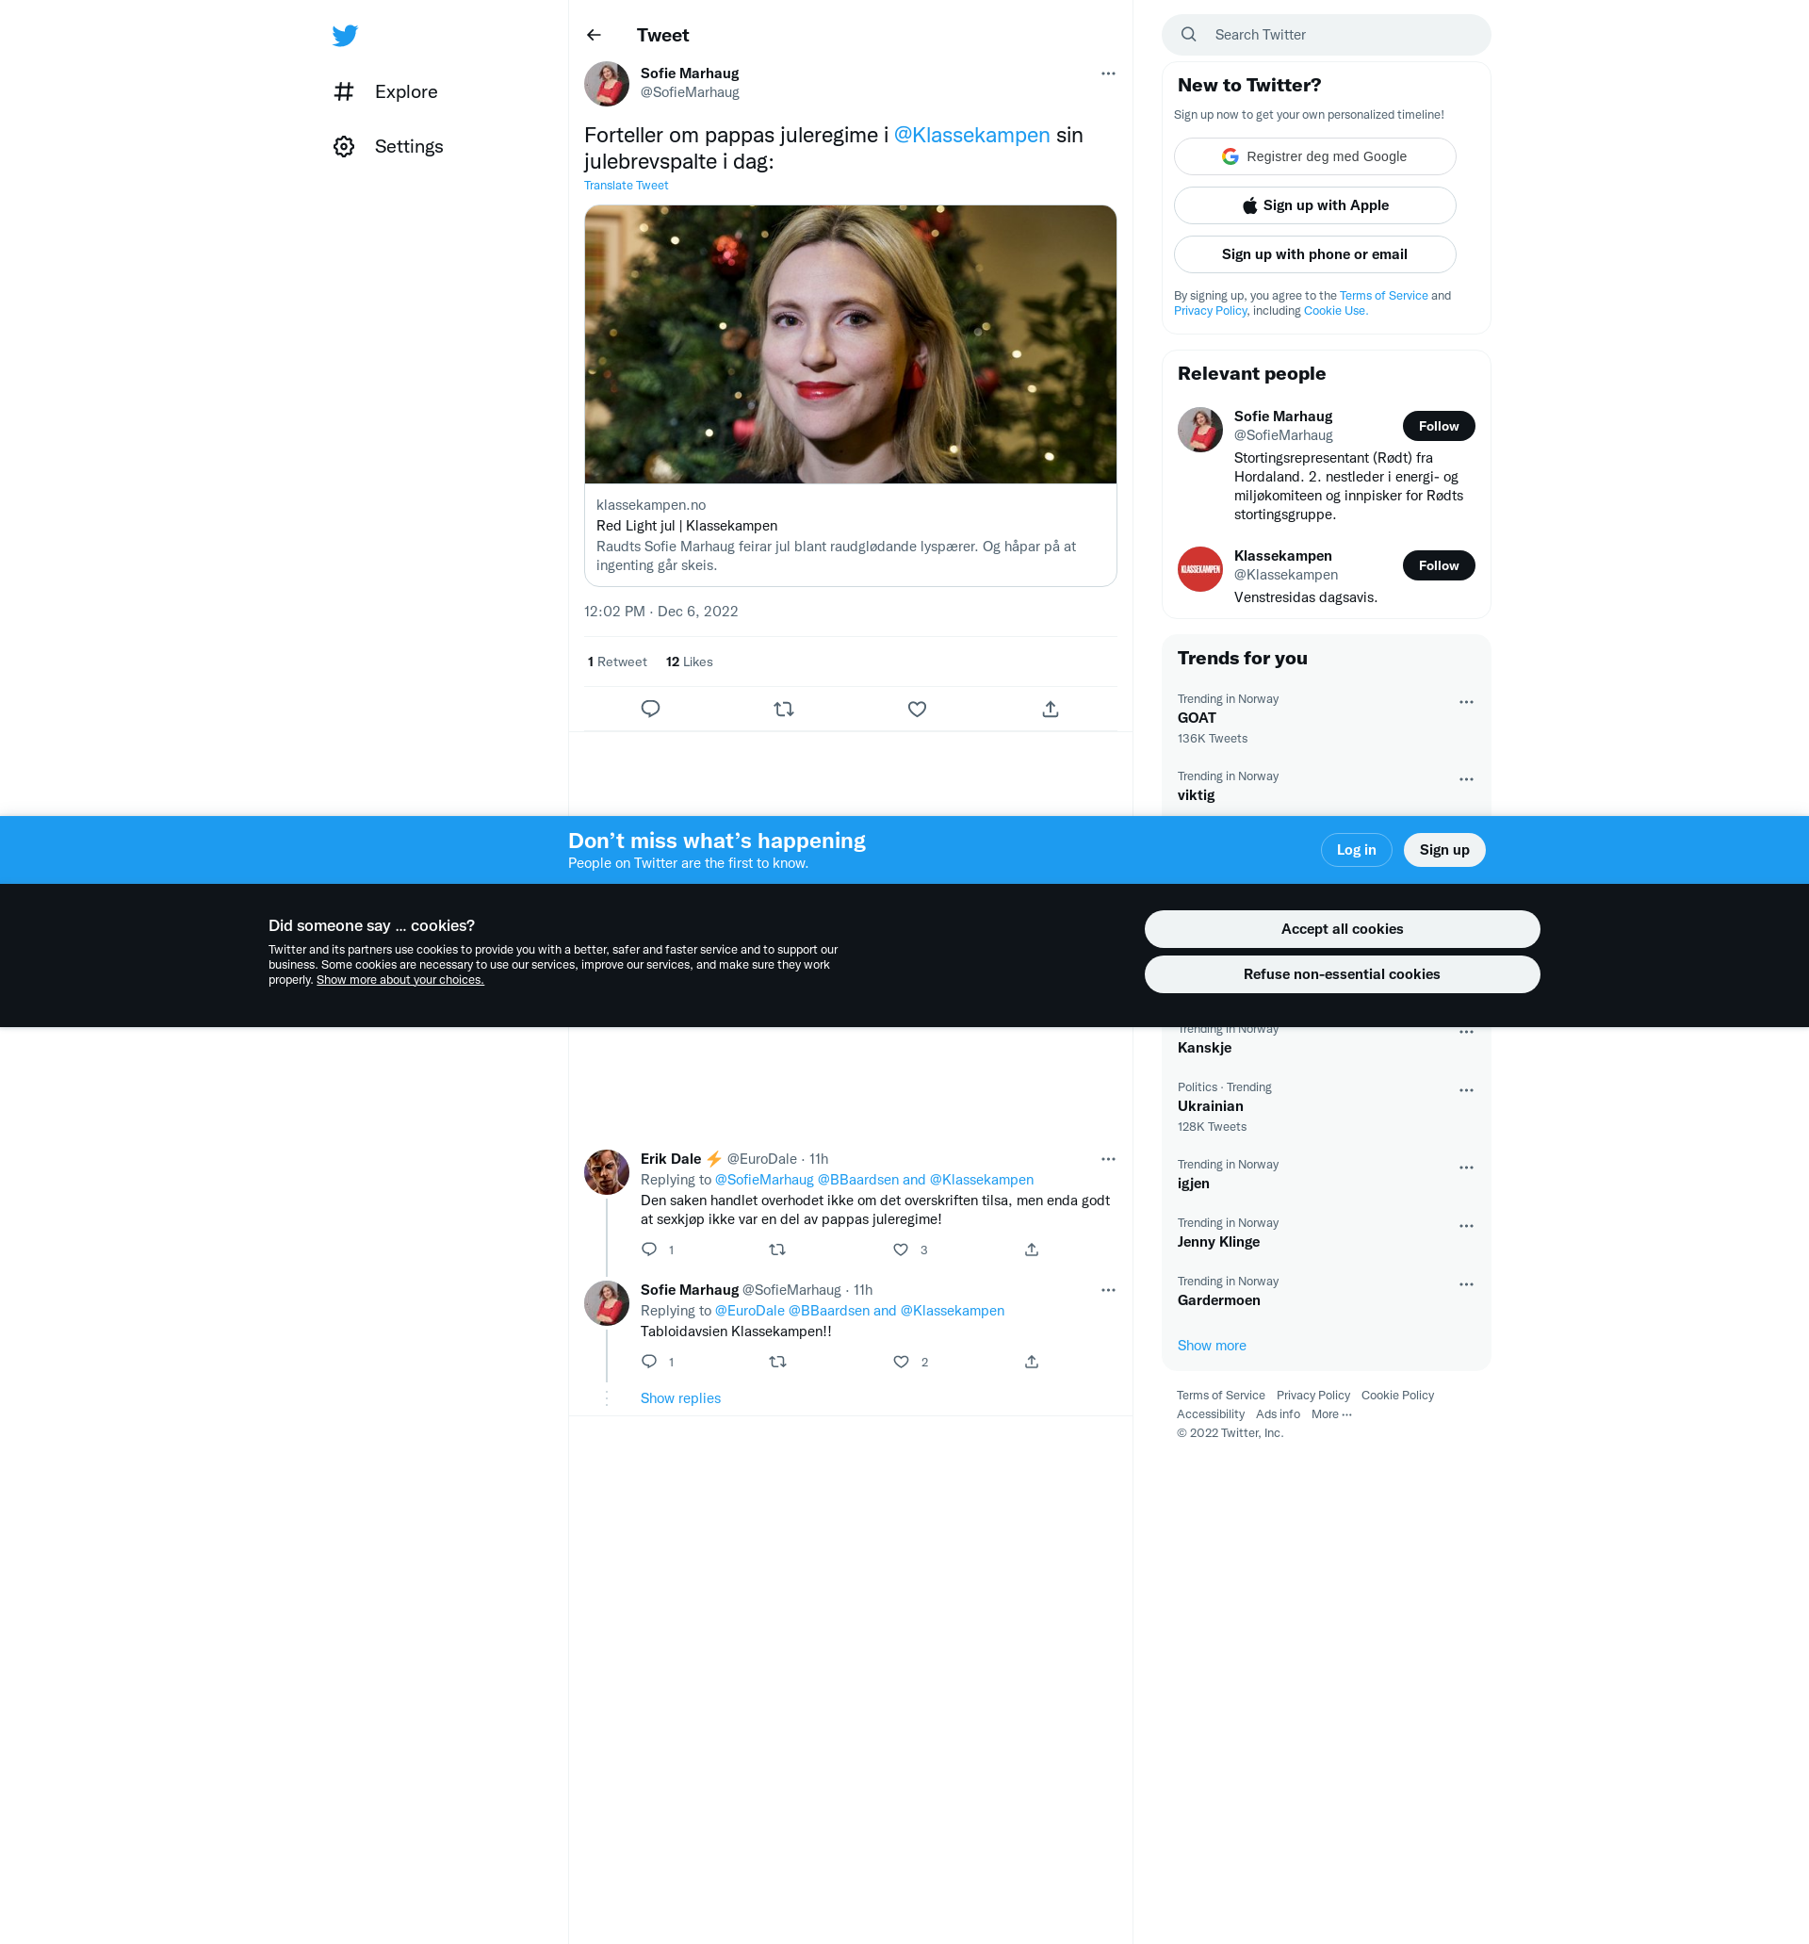Open more options on Sofie Marhaug's Tabloidavsien reply
The image size is (1809, 1944).
(1108, 1290)
